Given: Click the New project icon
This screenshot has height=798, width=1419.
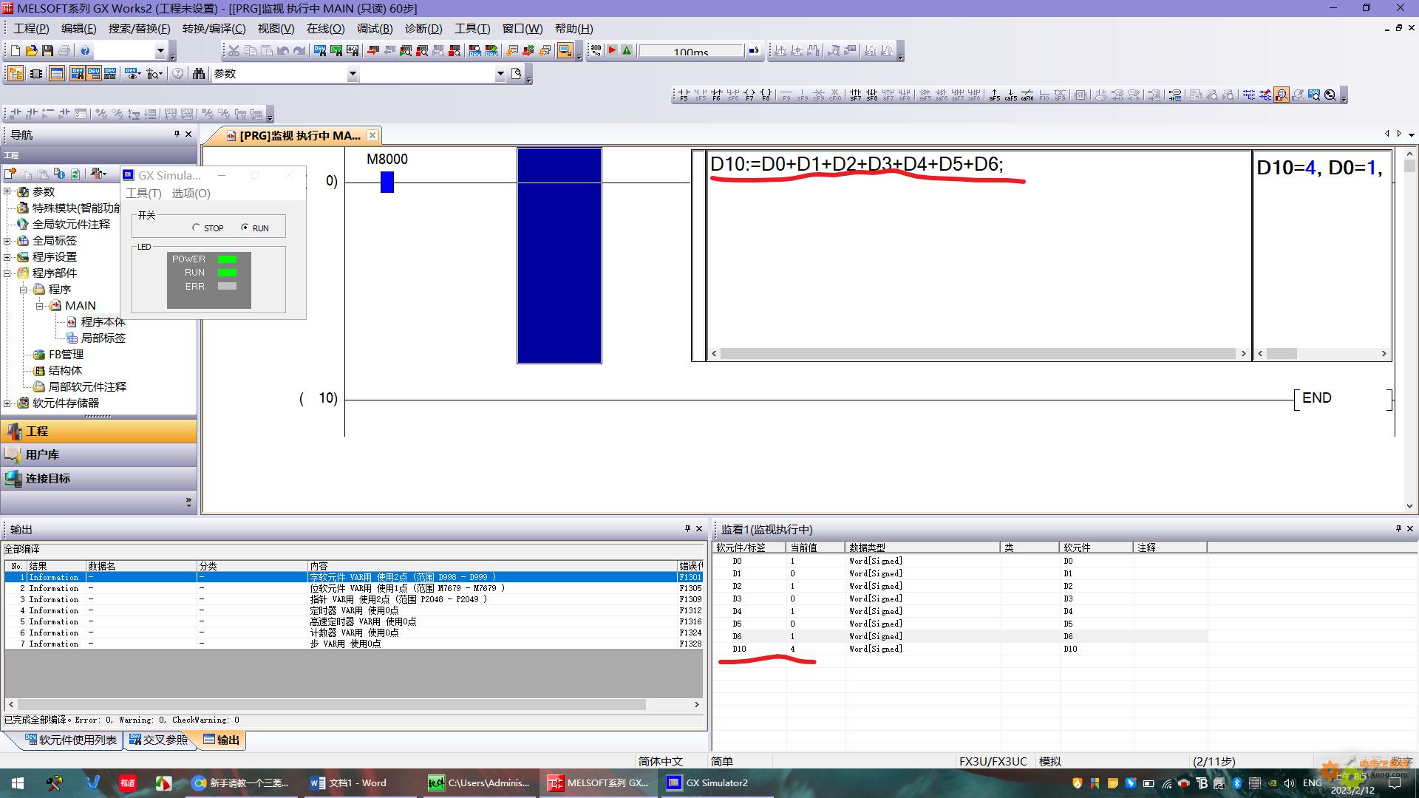Looking at the screenshot, I should (15, 51).
